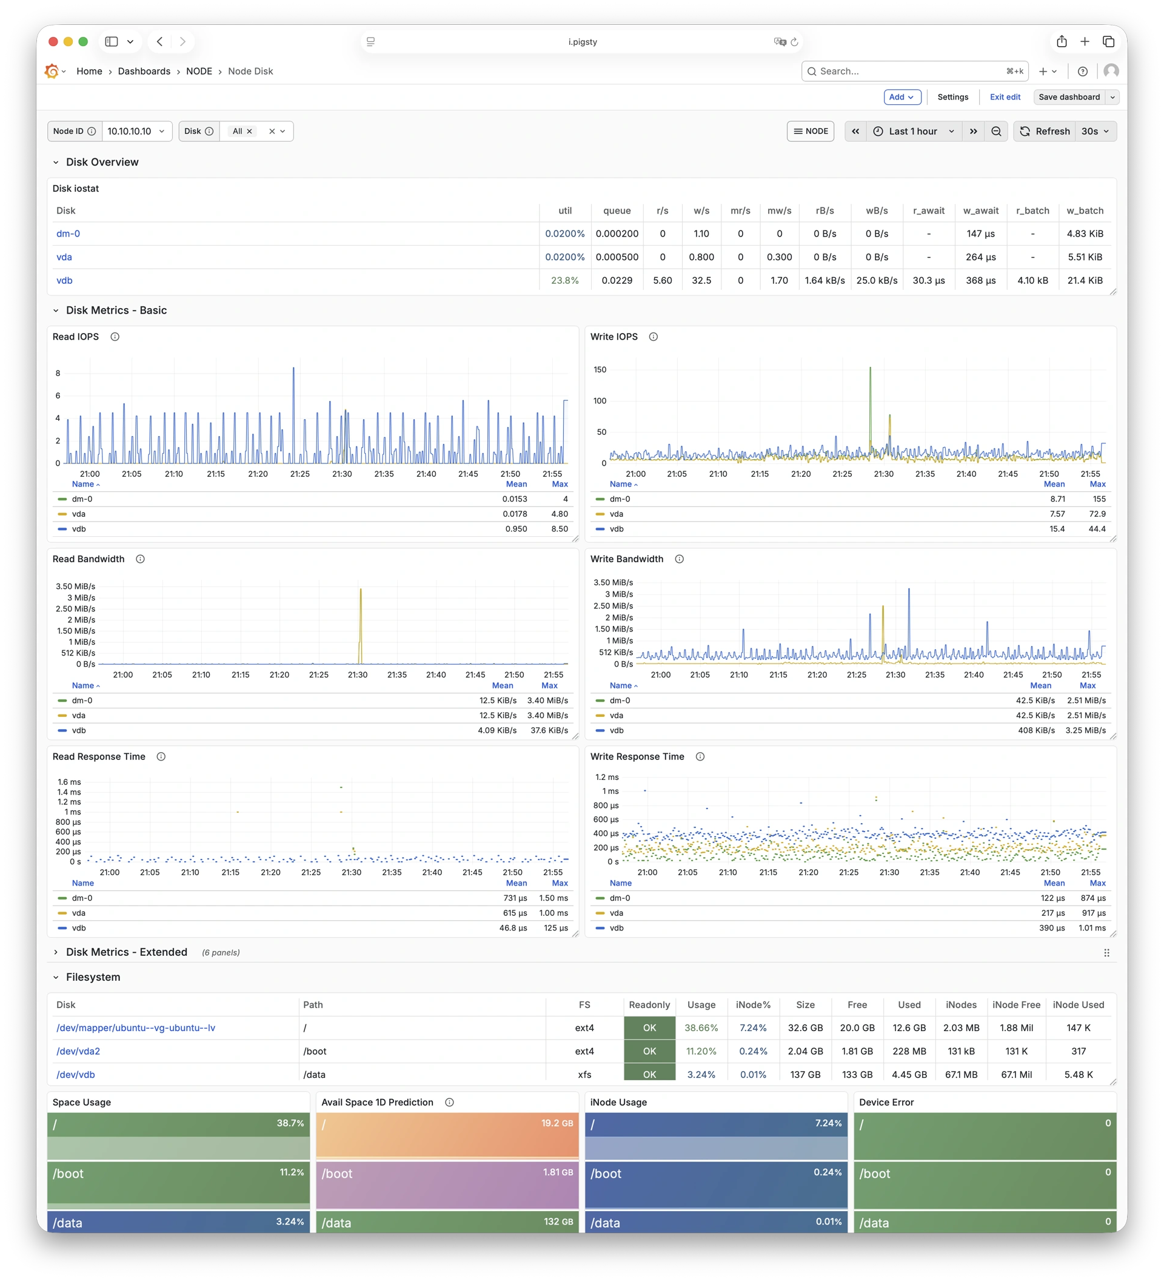Expand the Disk Metrics - Extended section

coord(126,952)
